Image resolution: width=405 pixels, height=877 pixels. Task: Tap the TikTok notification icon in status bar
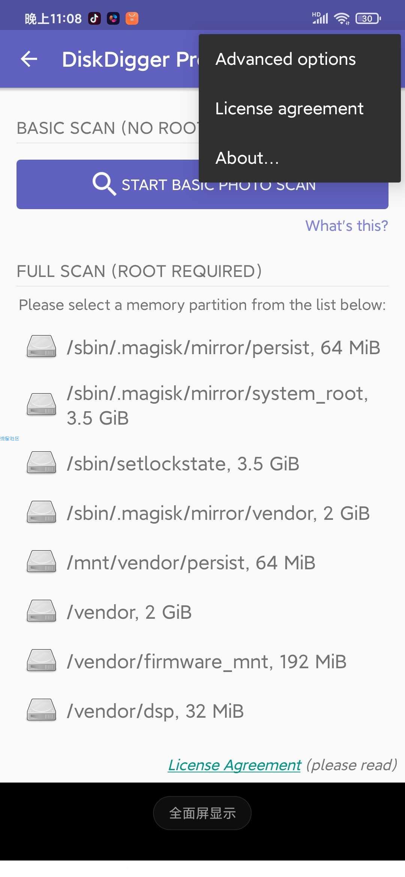point(94,18)
